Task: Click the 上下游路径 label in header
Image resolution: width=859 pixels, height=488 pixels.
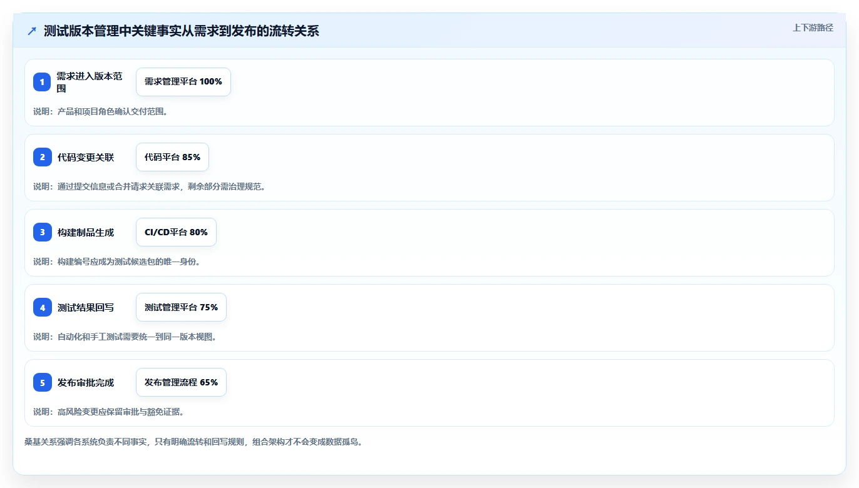Action: tap(813, 28)
